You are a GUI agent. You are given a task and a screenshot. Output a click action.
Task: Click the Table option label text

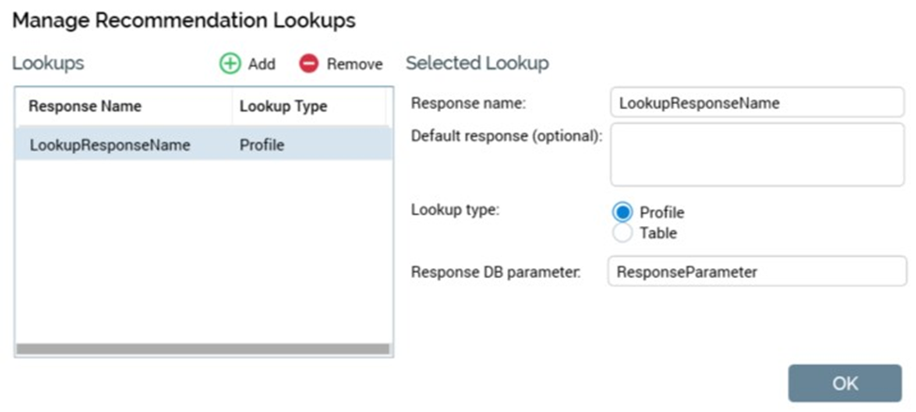(x=658, y=233)
